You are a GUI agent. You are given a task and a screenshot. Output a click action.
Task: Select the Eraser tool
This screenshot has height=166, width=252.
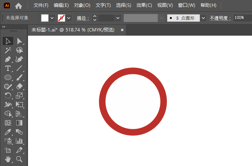tap(19, 87)
